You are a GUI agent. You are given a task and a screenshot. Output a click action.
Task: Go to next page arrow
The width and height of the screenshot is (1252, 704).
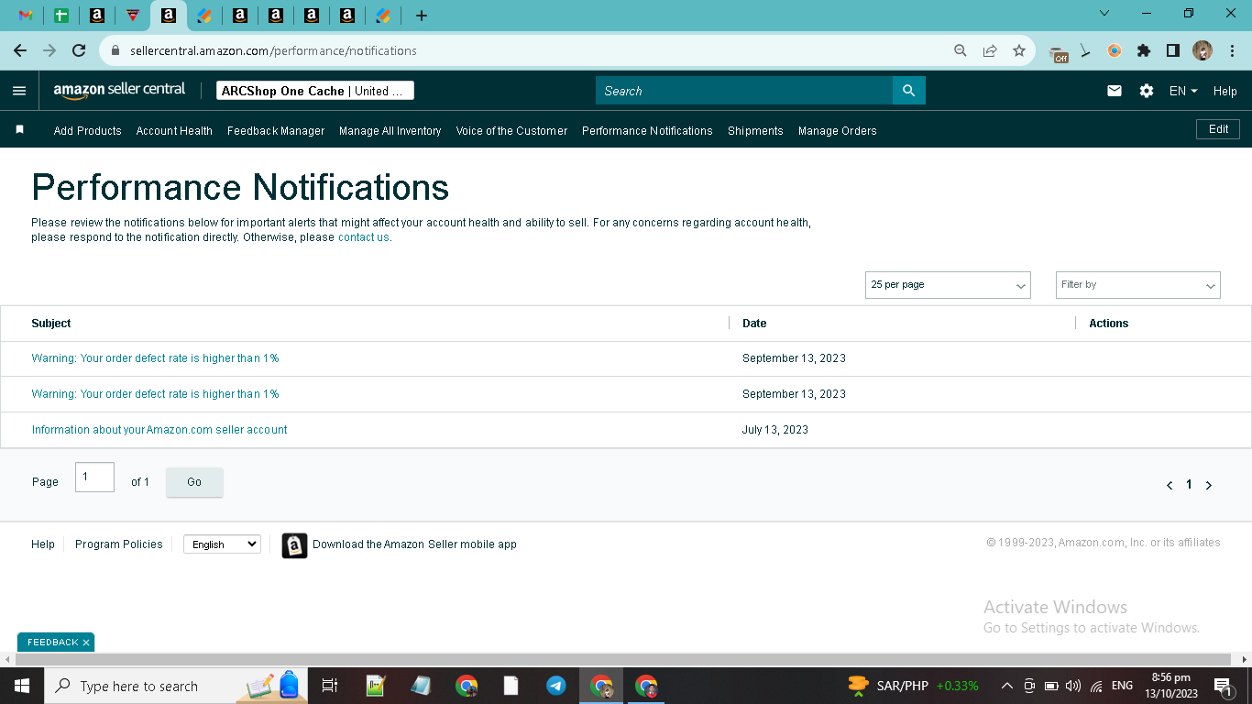(1209, 485)
